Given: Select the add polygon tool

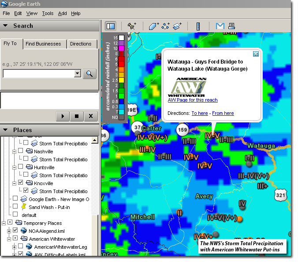Looking at the screenshot, I should [153, 26].
